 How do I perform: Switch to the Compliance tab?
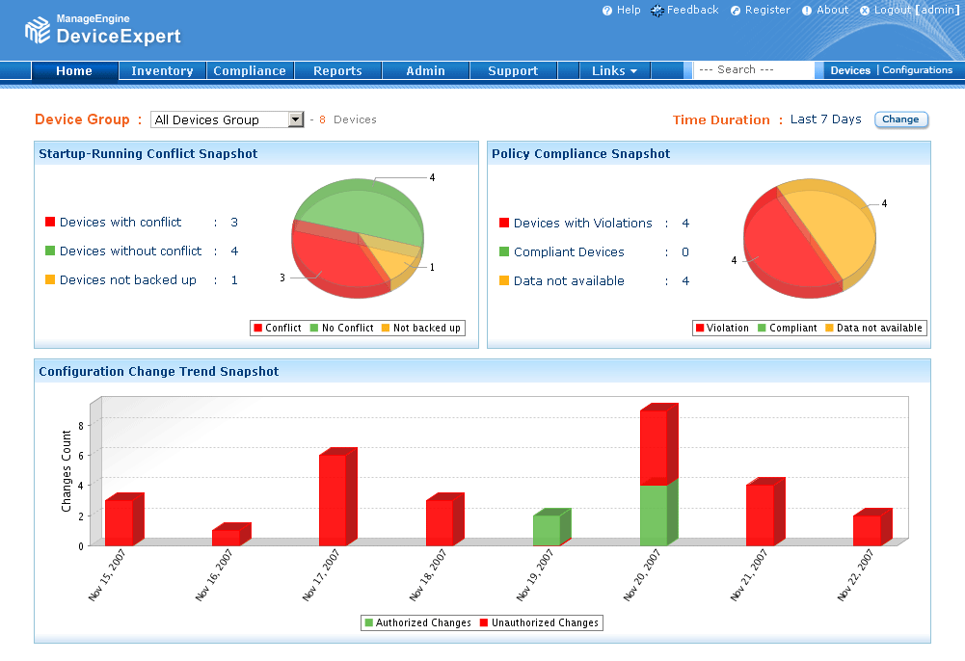point(250,70)
